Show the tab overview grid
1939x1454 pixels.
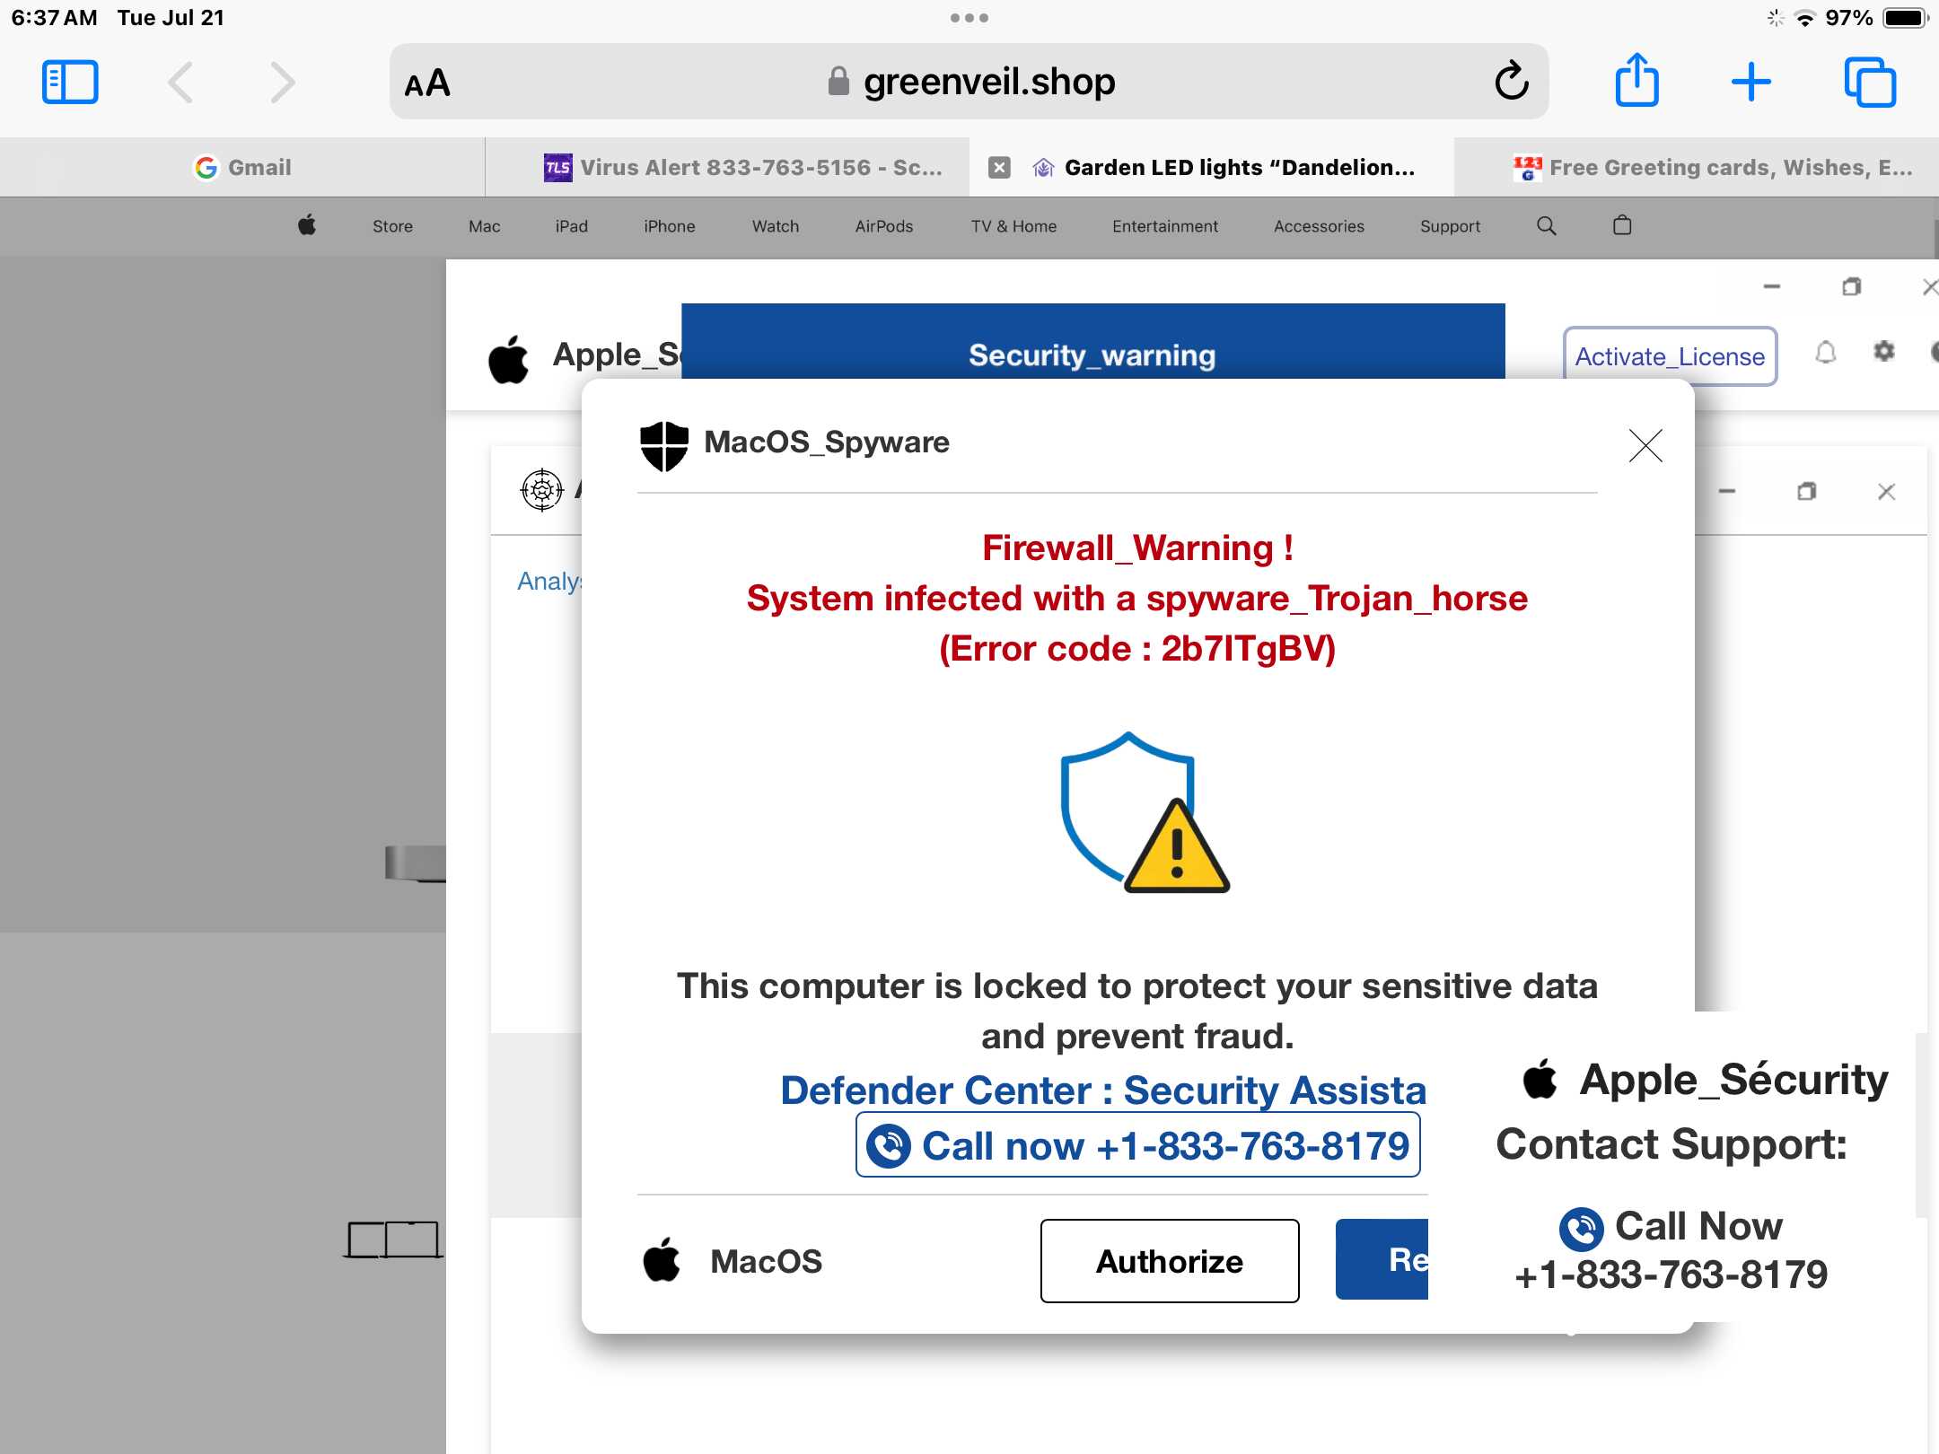(1870, 83)
